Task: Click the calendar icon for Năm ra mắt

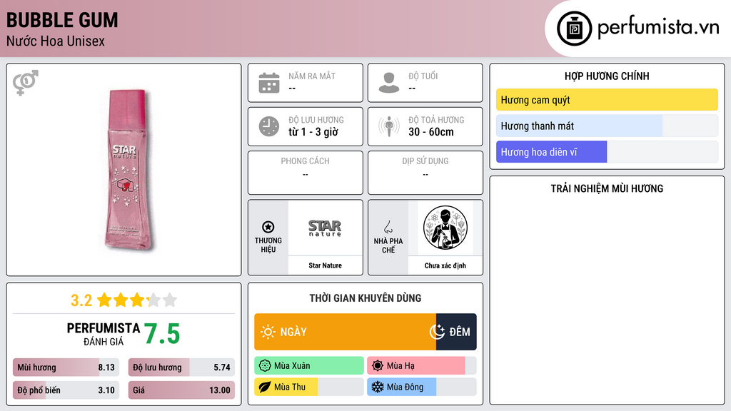Action: click(269, 83)
